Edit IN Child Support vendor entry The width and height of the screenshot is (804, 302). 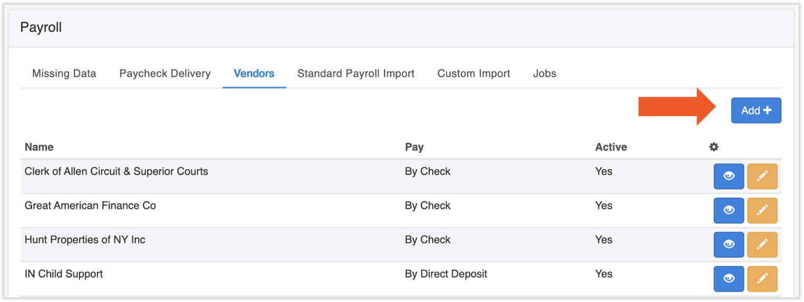click(x=762, y=279)
